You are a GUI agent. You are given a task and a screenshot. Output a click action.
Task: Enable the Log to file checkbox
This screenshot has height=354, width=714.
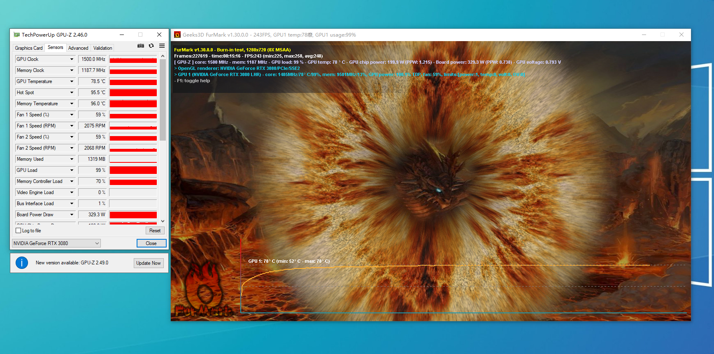[18, 231]
